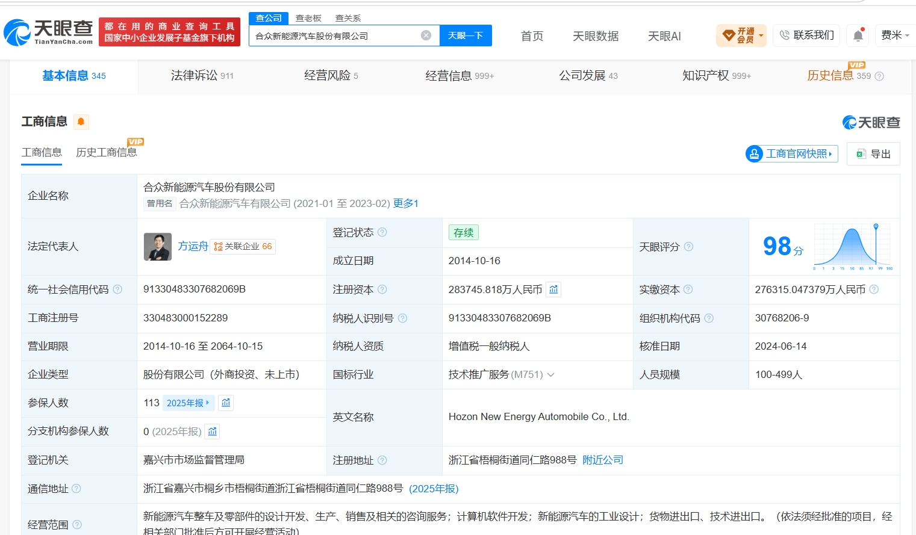Open the 经营信息 999+ tab
Screen dimensions: 916x535
coord(460,76)
